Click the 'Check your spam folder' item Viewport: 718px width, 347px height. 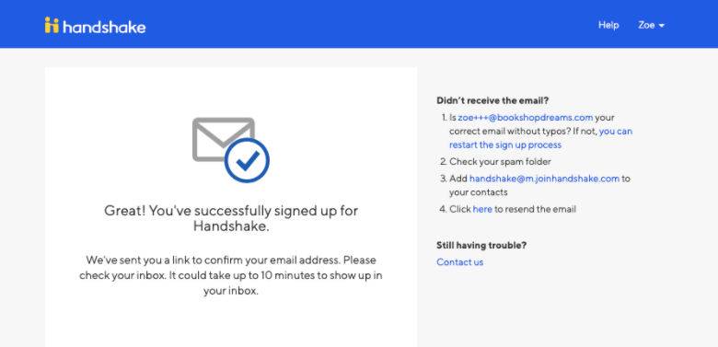tap(500, 162)
